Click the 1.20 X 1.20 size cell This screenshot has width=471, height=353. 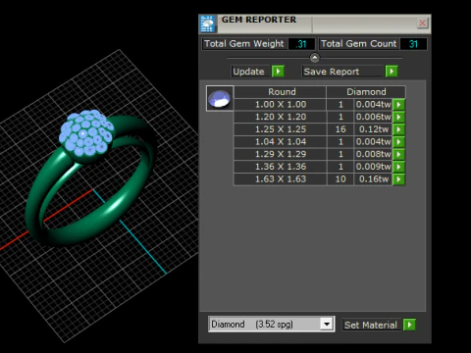click(x=281, y=117)
